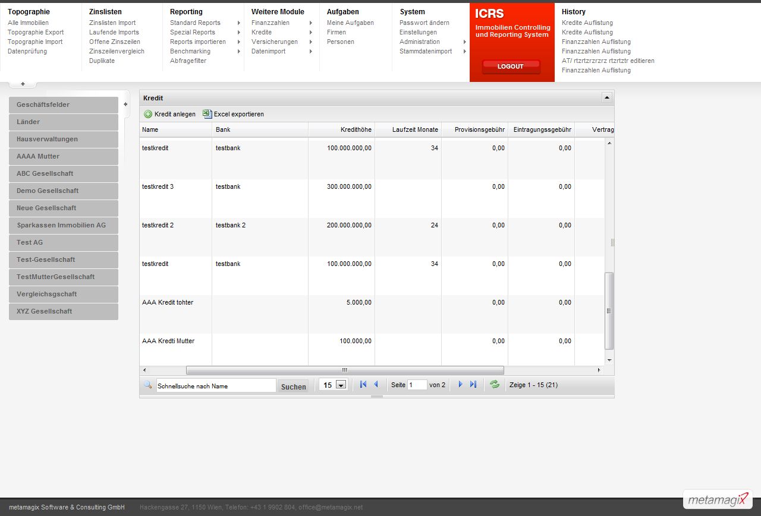The height and width of the screenshot is (516, 761).
Task: Select the testkredit 3 row name
Action: pos(158,186)
